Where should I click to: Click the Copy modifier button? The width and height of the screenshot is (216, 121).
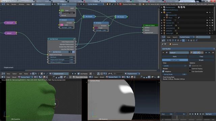tap(201, 56)
